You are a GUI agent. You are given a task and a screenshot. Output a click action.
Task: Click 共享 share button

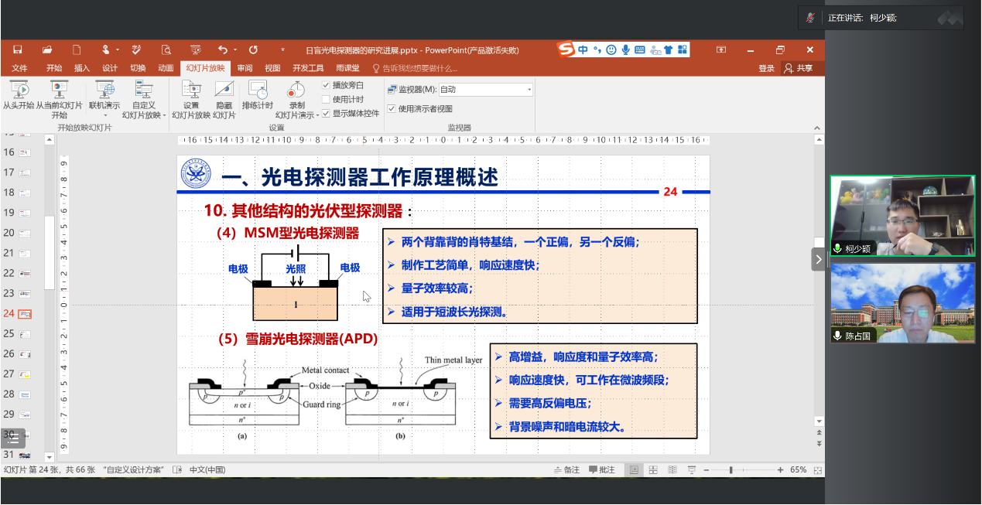(799, 68)
